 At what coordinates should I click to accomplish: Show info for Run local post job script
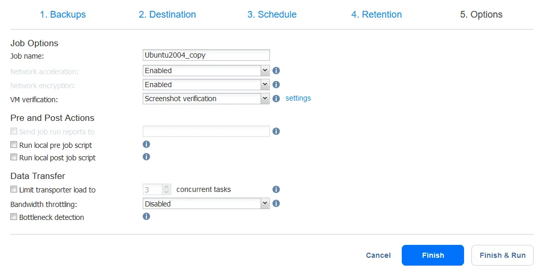click(146, 157)
